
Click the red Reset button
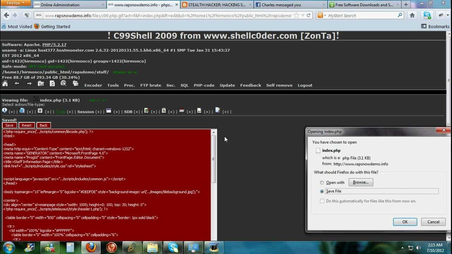click(26, 125)
